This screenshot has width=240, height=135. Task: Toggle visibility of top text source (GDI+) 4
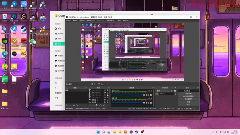(105, 91)
